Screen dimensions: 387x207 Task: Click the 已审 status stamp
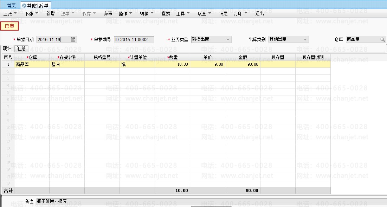tap(9, 26)
